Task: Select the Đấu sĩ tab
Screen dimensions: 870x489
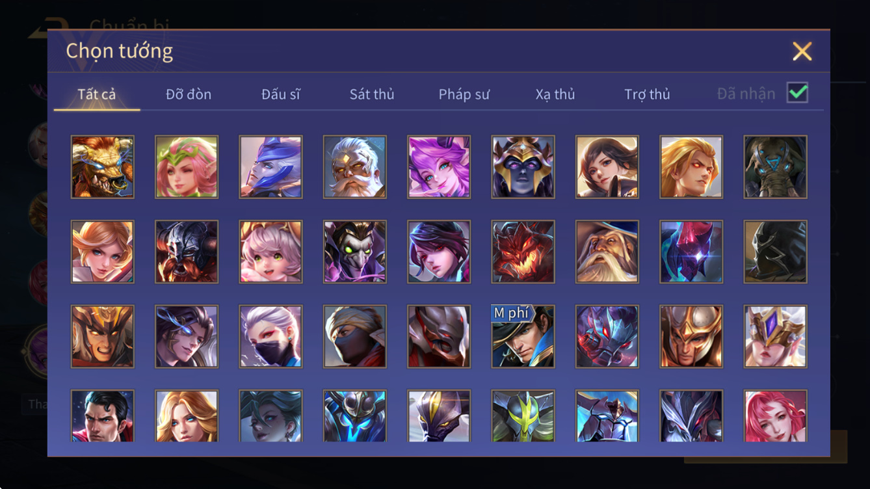Action: coord(281,94)
